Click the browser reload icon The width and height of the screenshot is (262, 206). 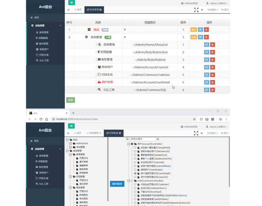click(41, 119)
